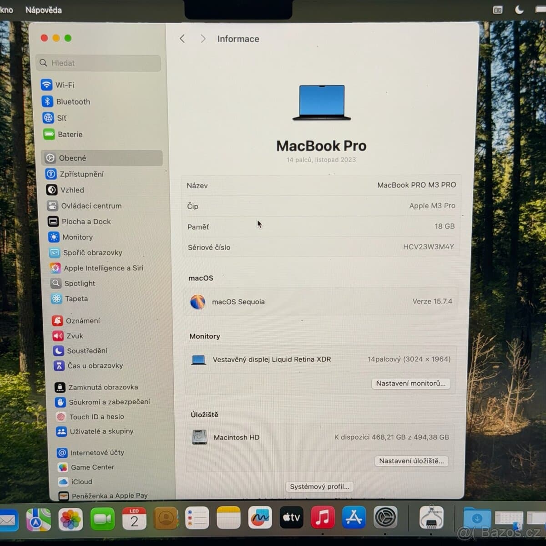This screenshot has width=546, height=546.
Task: Open App Store from the Dock
Action: [x=354, y=517]
